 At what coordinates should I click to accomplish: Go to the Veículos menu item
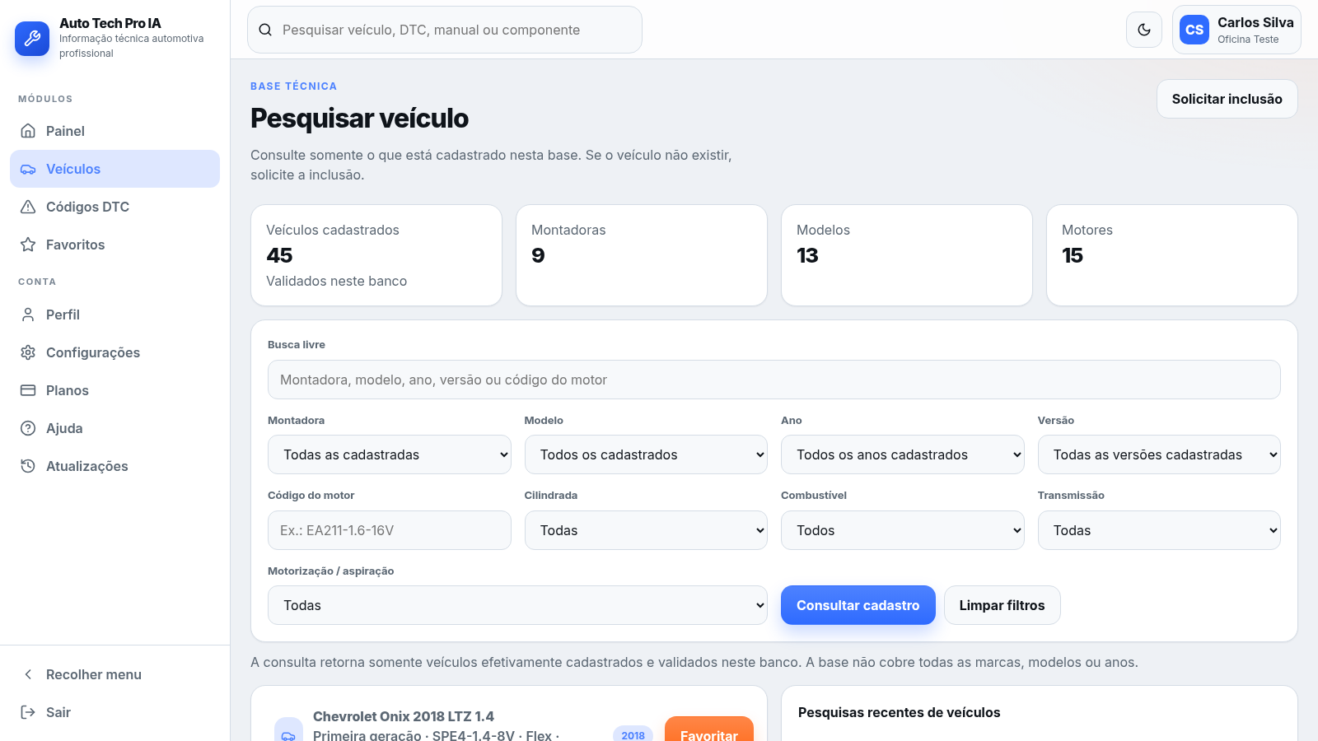[x=115, y=169]
